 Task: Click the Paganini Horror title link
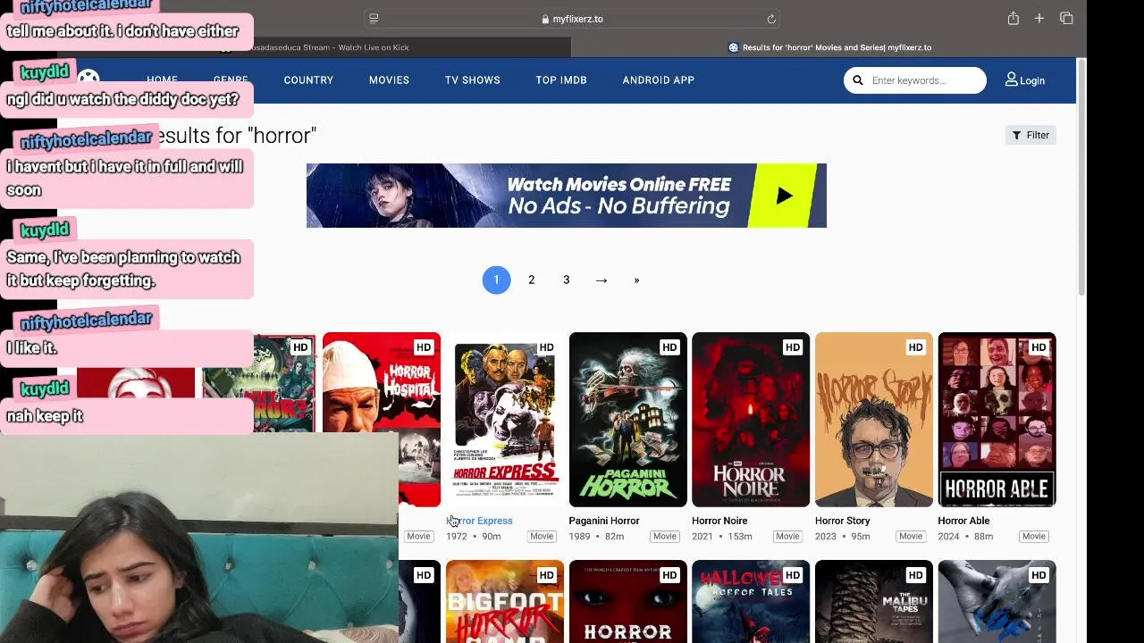tap(604, 521)
